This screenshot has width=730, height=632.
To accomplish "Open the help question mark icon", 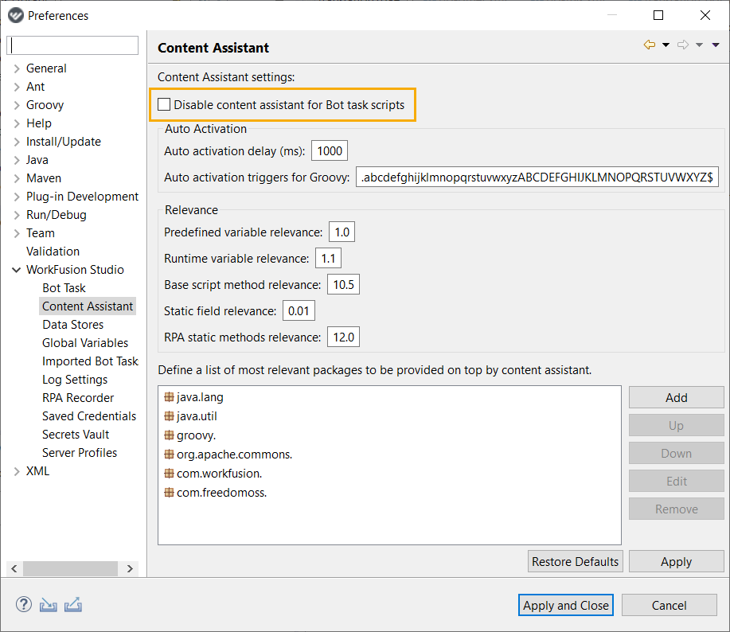I will 24,605.
